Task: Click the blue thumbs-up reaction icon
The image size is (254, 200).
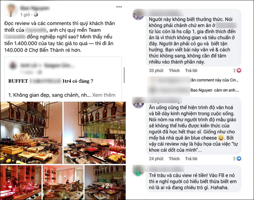Action: click(239, 158)
